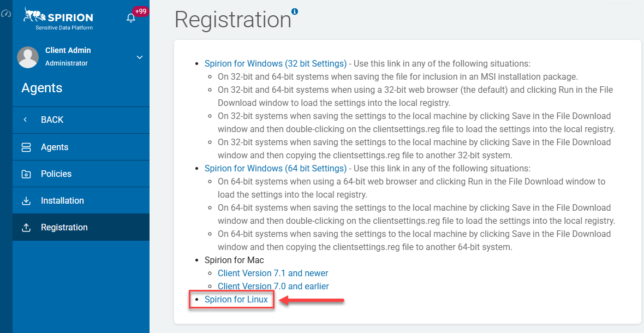The width and height of the screenshot is (644, 333).
Task: Click the Registration info icon
Action: tap(295, 11)
